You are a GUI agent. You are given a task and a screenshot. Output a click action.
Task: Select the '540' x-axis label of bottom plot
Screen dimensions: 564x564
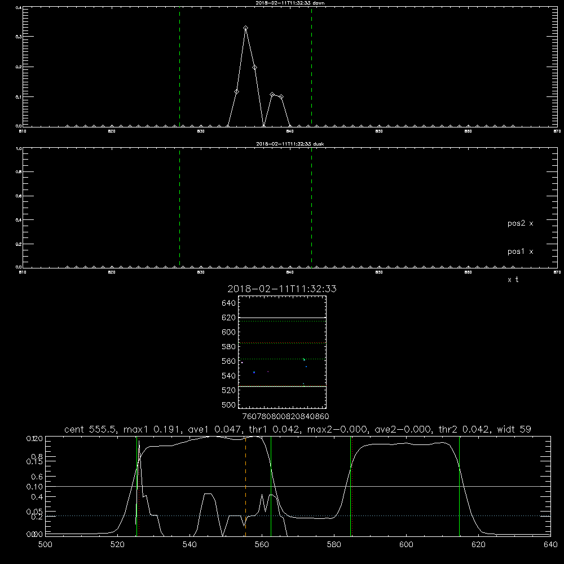(190, 545)
